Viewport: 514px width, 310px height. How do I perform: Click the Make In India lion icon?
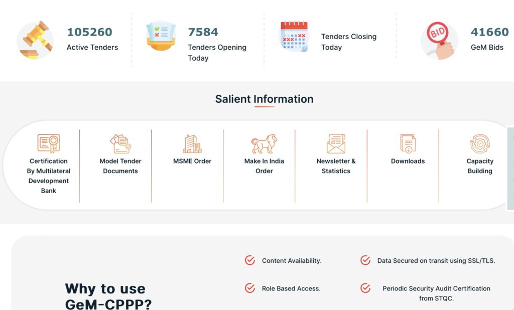pos(264,144)
